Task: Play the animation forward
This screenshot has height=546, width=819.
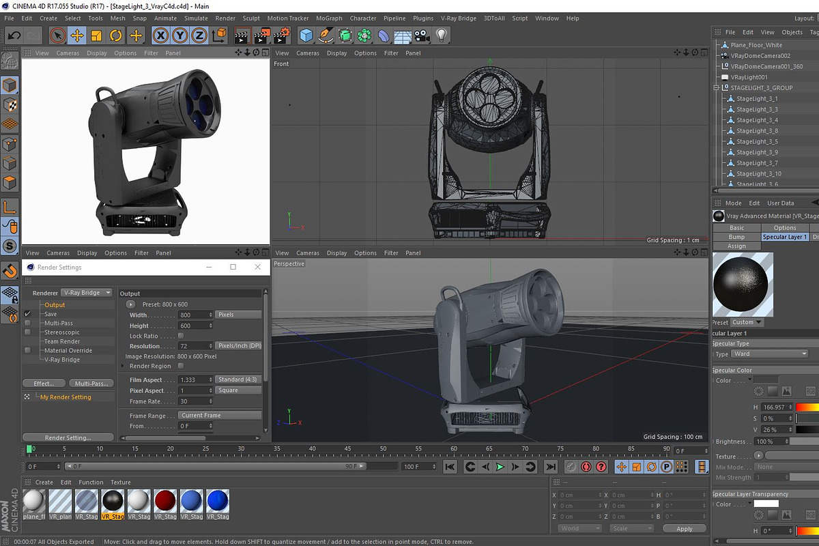Action: 500,467
